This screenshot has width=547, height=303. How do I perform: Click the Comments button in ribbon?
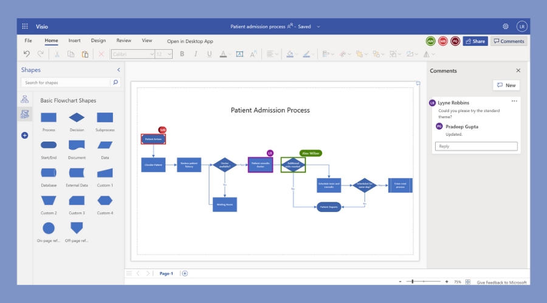coord(509,41)
